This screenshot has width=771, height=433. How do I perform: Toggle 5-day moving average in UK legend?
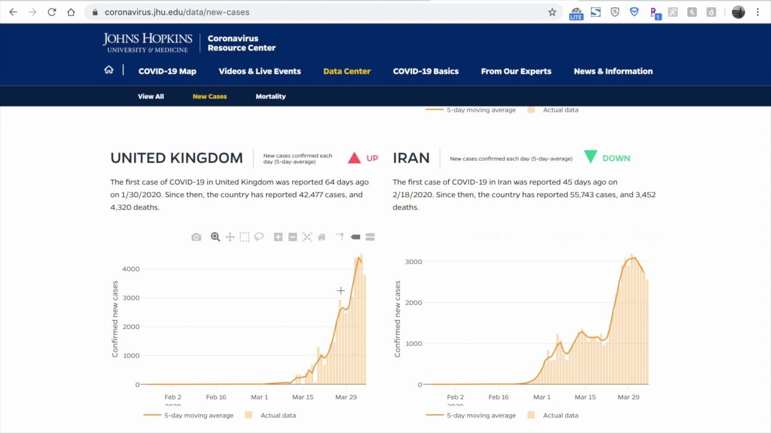point(189,415)
